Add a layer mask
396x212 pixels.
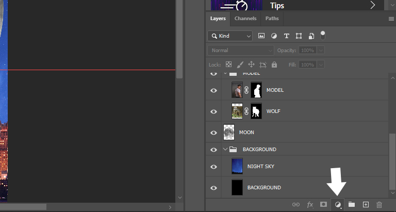pyautogui.click(x=324, y=204)
